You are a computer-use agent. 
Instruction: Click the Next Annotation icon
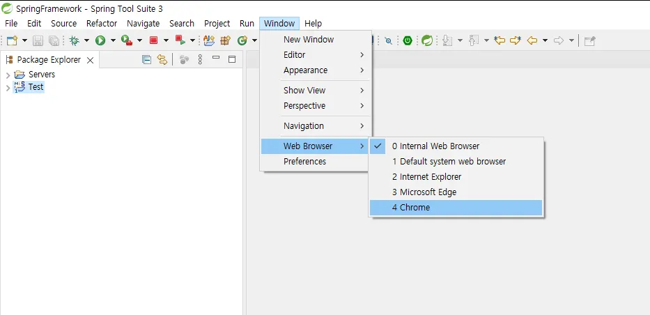click(447, 40)
